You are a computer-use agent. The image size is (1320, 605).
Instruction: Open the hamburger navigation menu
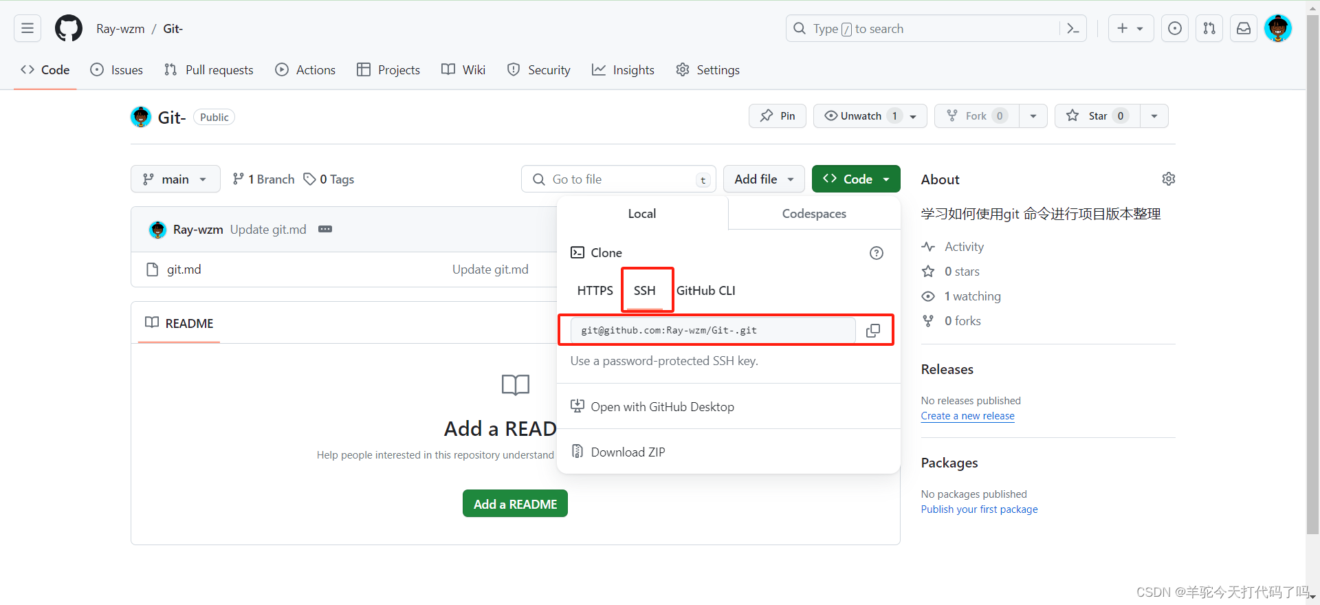pyautogui.click(x=27, y=28)
